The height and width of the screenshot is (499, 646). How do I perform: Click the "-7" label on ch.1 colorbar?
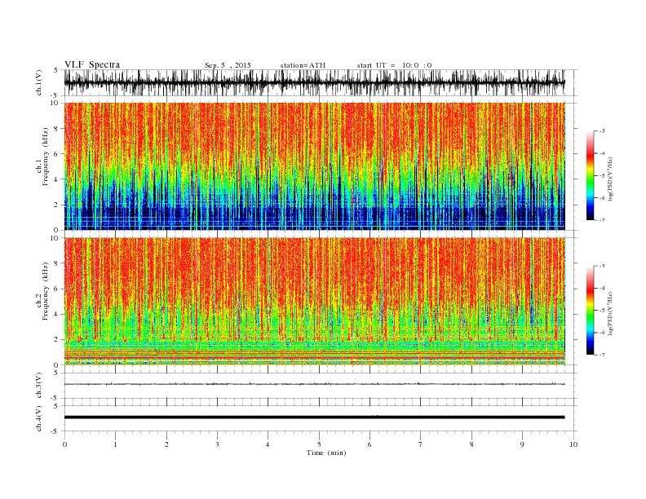coord(602,220)
